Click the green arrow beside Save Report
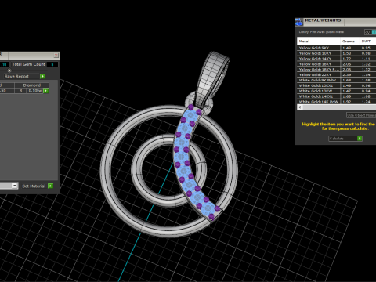This screenshot has width=376, height=282. click(x=43, y=76)
